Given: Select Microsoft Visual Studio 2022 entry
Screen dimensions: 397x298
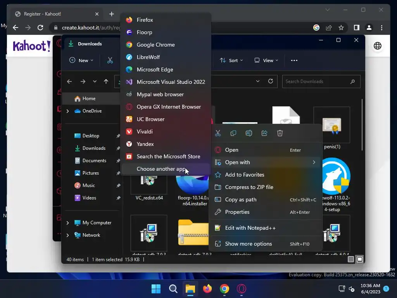Looking at the screenshot, I should tap(166, 82).
